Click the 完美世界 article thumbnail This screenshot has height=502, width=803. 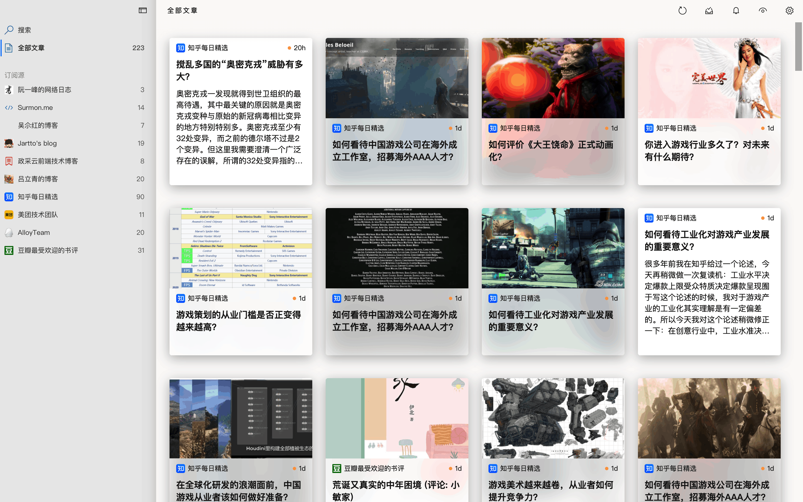pos(709,78)
